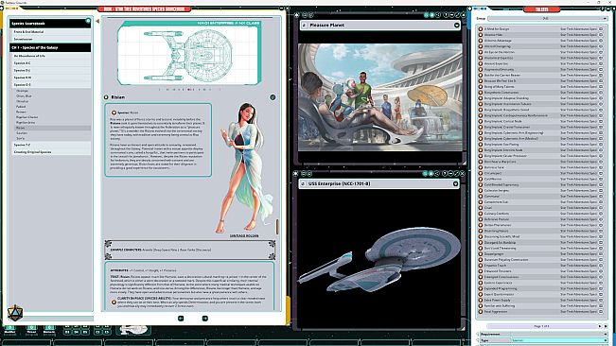
Task: Open the 'Culinary Comforts' talent link icon
Action: pyautogui.click(x=480, y=214)
